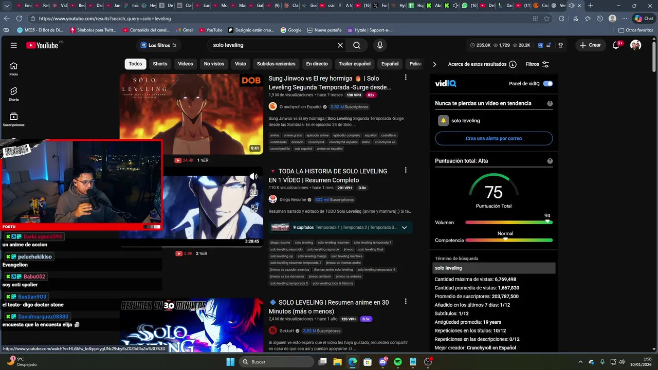Click the trophy icon in stats bar
Screen dimensions: 658x370
[x=560, y=45]
